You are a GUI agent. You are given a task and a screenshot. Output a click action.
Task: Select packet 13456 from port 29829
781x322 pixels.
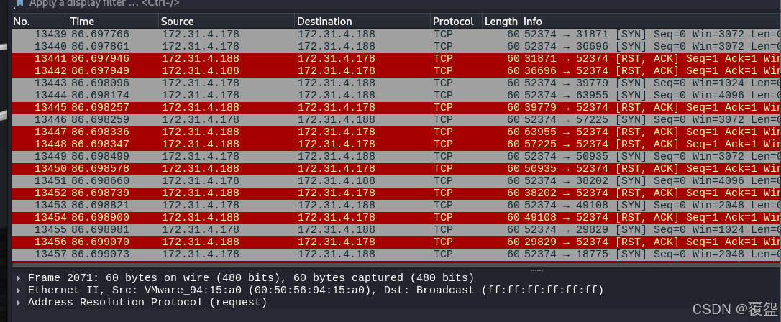coord(288,241)
